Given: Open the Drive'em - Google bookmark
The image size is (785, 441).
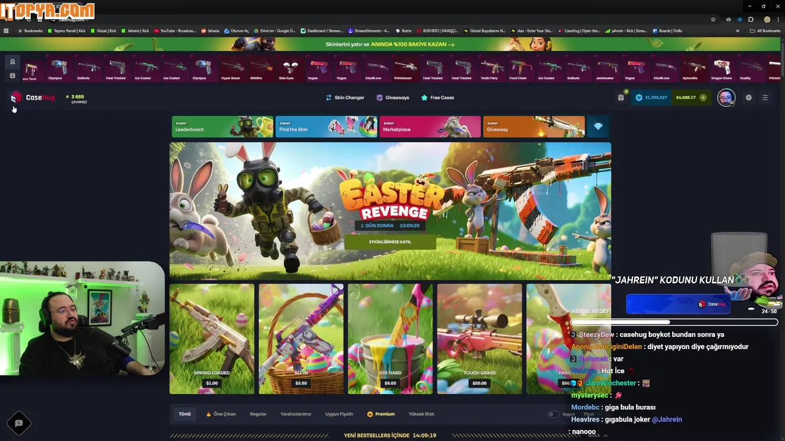Looking at the screenshot, I should click(274, 31).
